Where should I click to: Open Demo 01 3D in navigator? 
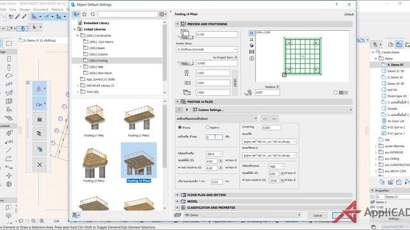(396, 71)
